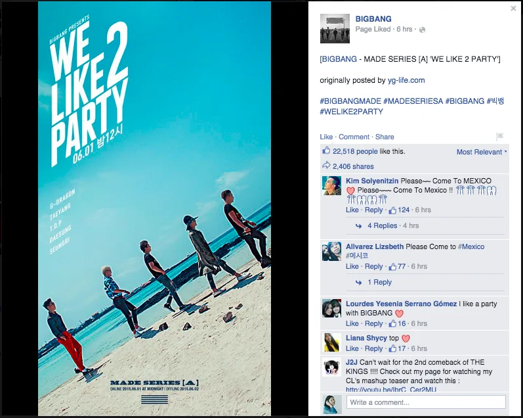523x418 pixels.
Task: Click the Write a comment field
Action: point(426,402)
